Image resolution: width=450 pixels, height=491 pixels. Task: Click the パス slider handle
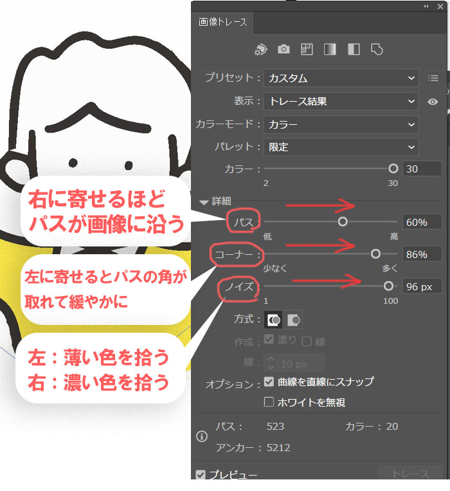click(343, 222)
